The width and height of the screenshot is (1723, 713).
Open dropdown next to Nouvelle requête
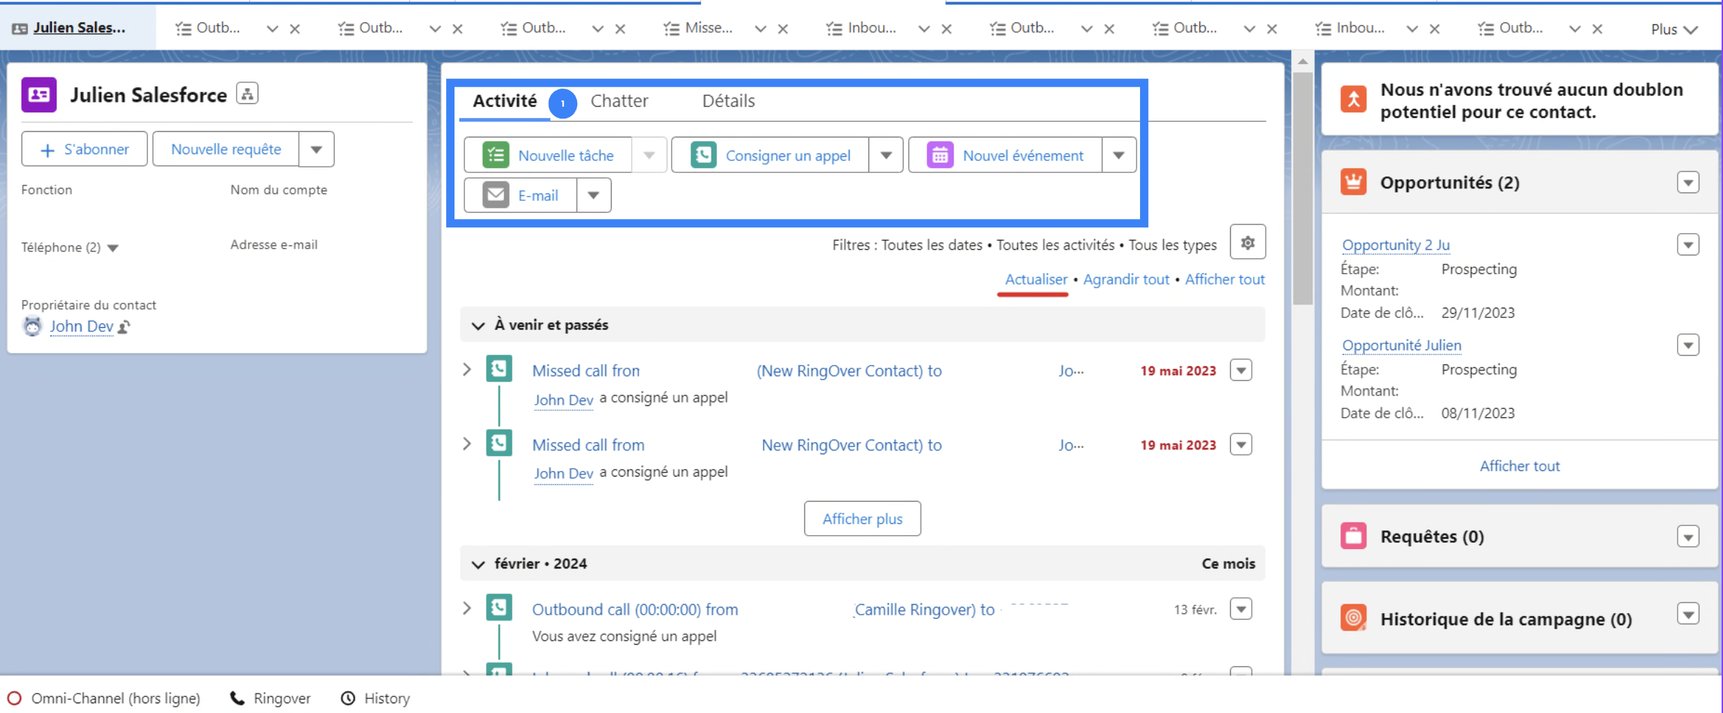click(x=316, y=149)
